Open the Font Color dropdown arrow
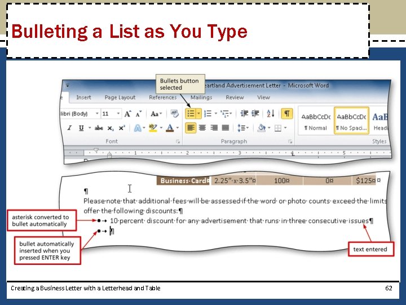Image resolution: width=406 pixels, height=305 pixels. [178, 128]
